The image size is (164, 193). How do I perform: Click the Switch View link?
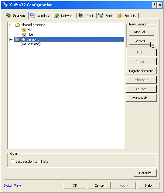click(x=12, y=185)
